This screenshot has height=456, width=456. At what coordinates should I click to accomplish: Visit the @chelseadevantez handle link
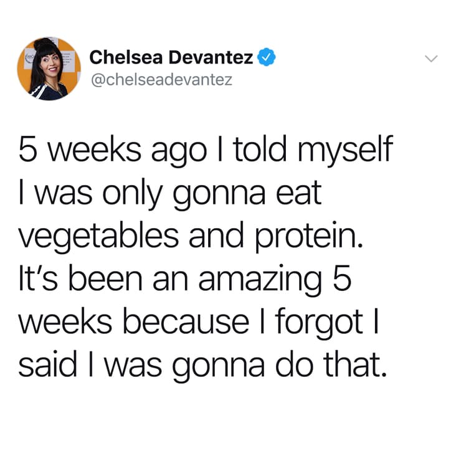pos(162,80)
